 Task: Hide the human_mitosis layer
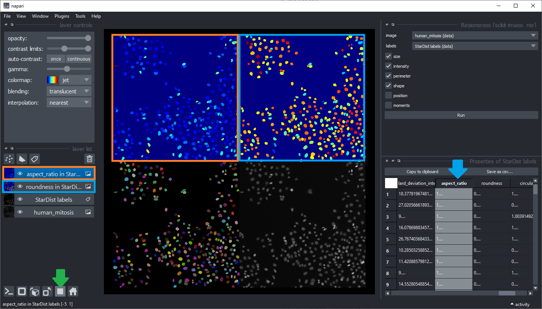pyautogui.click(x=20, y=212)
